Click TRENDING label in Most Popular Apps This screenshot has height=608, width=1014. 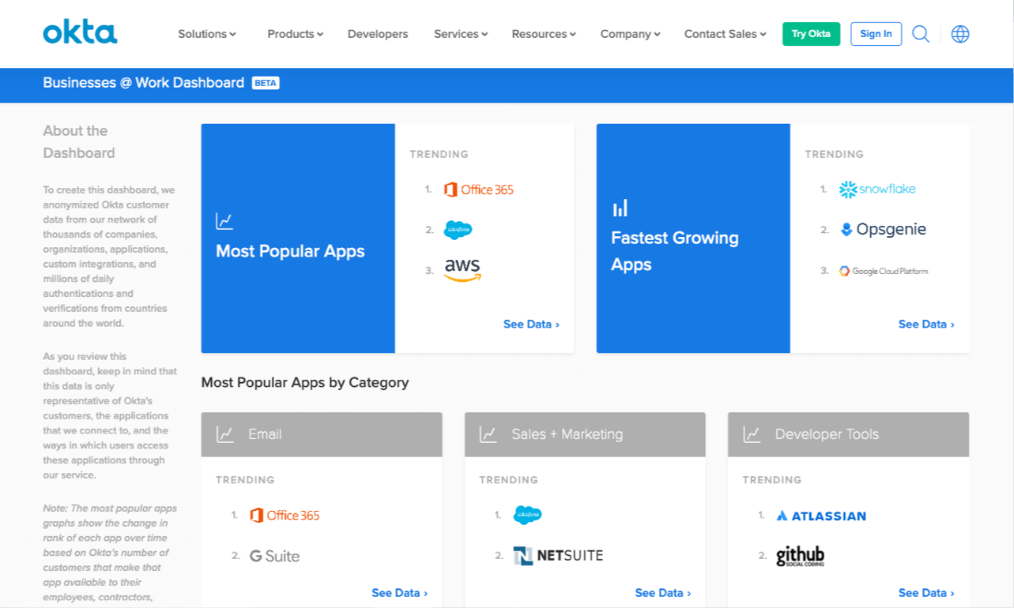point(439,155)
